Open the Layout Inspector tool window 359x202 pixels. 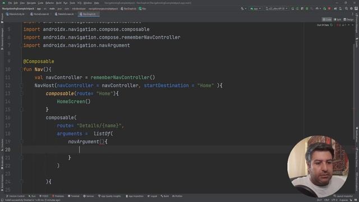coord(343,196)
